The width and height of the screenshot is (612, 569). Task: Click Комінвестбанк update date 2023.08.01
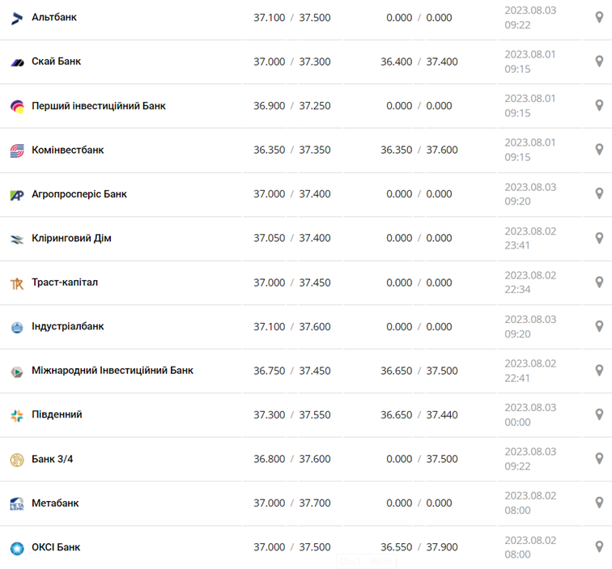[530, 142]
